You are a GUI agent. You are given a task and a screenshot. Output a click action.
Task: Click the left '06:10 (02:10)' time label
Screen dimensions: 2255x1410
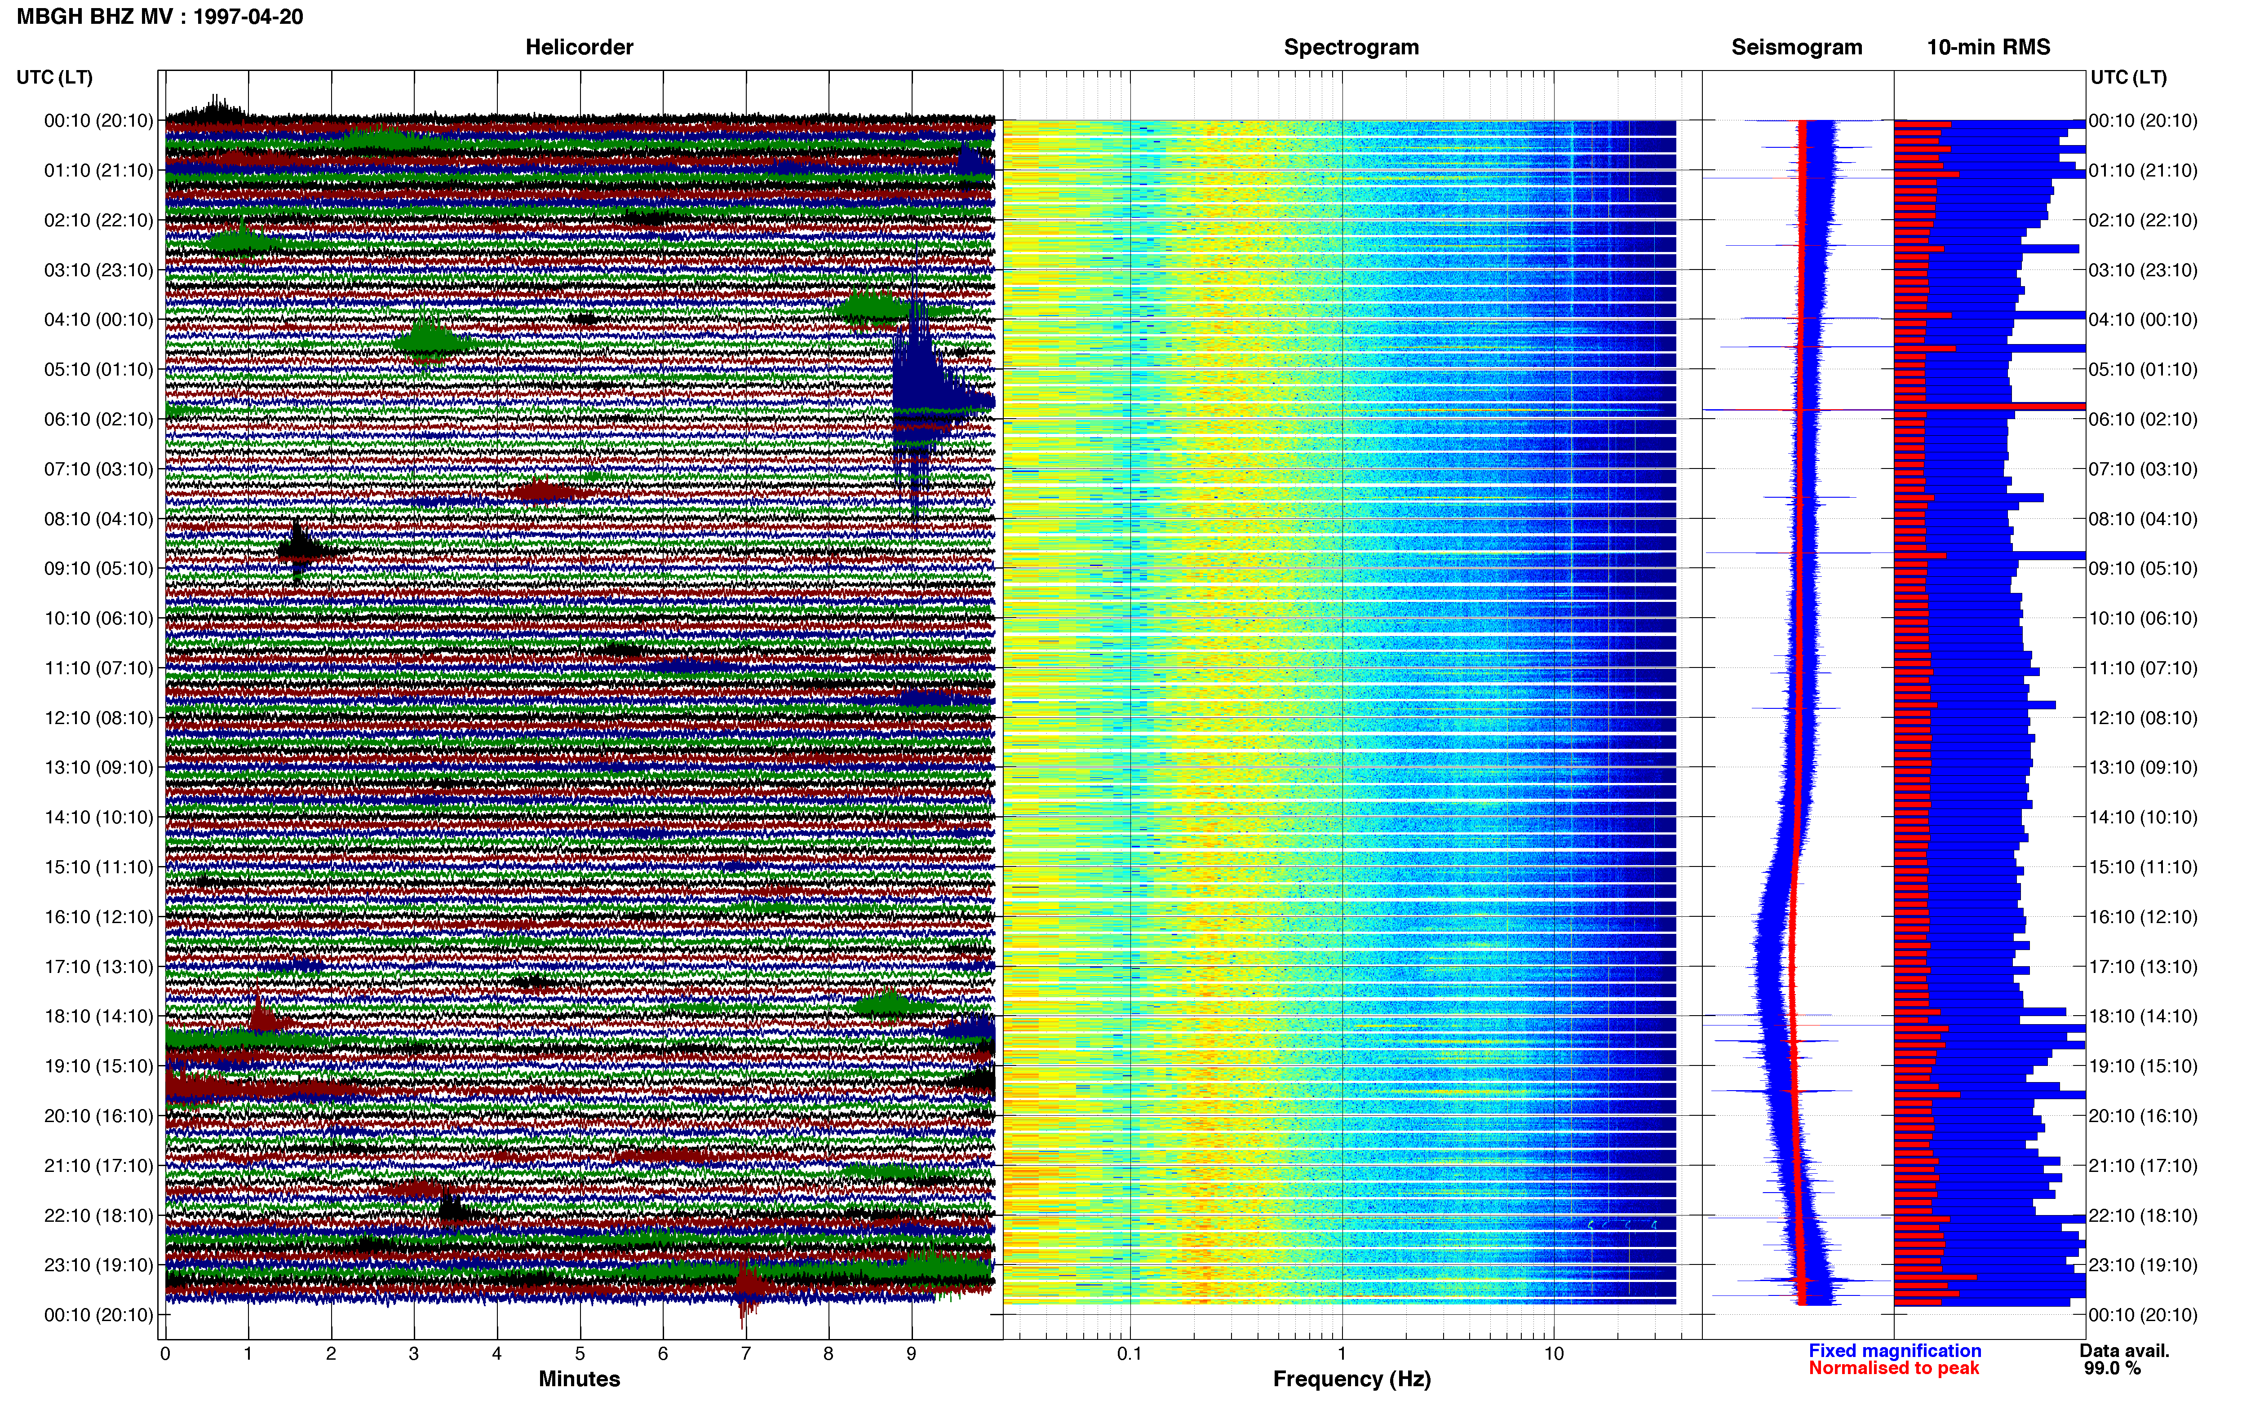99,420
